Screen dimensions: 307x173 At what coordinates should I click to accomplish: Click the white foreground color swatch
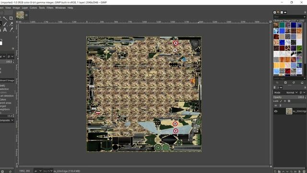point(1,43)
